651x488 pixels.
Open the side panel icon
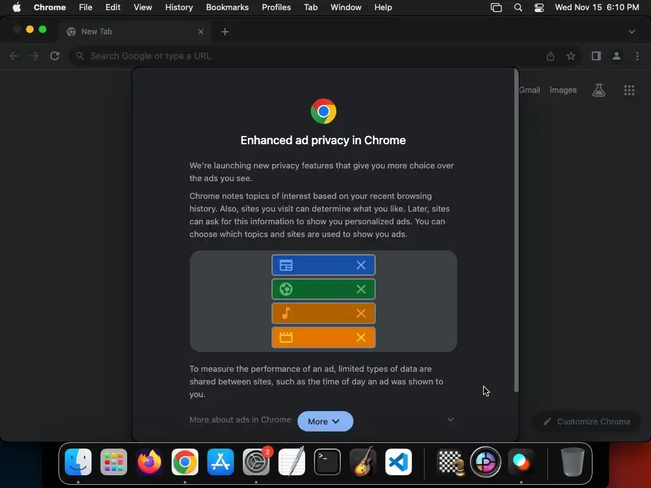(x=596, y=56)
